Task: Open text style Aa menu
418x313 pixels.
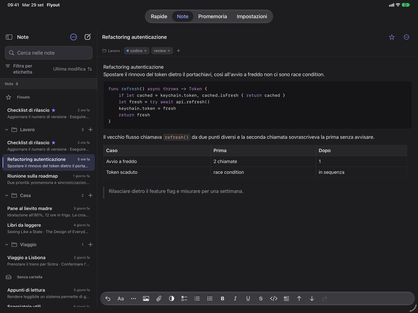Action: pos(121,299)
